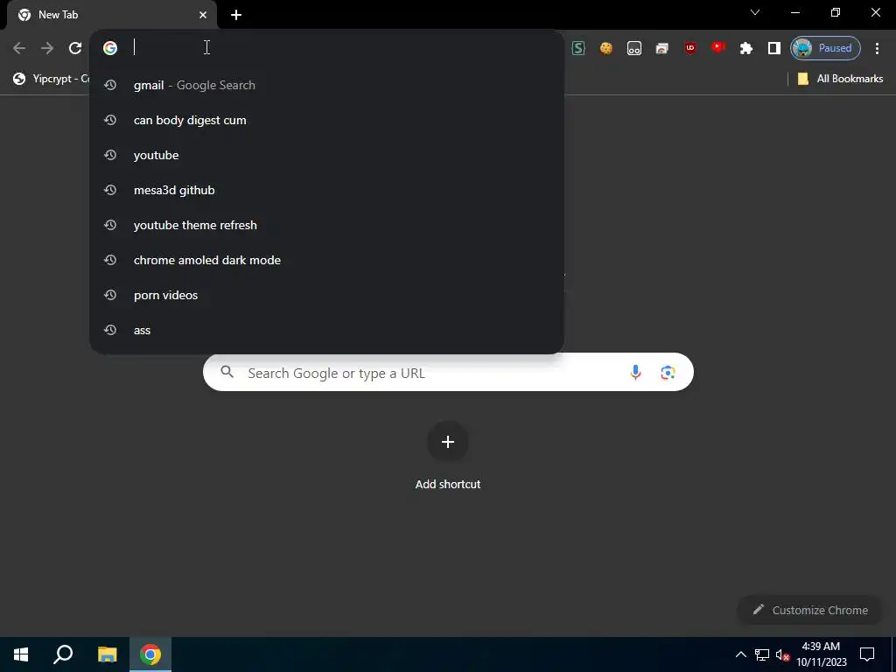896x672 pixels.
Task: Click the forward navigation arrow
Action: tap(47, 48)
